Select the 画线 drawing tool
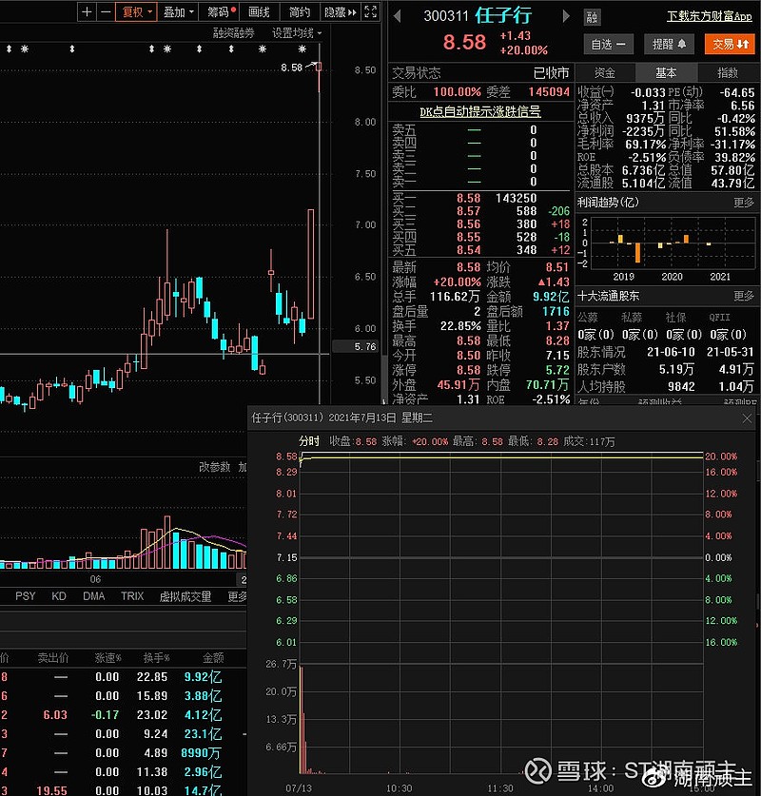761x796 pixels. (259, 11)
